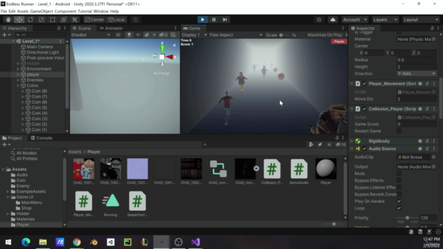Open the Layers dropdown
The image size is (443, 249).
(385, 19)
